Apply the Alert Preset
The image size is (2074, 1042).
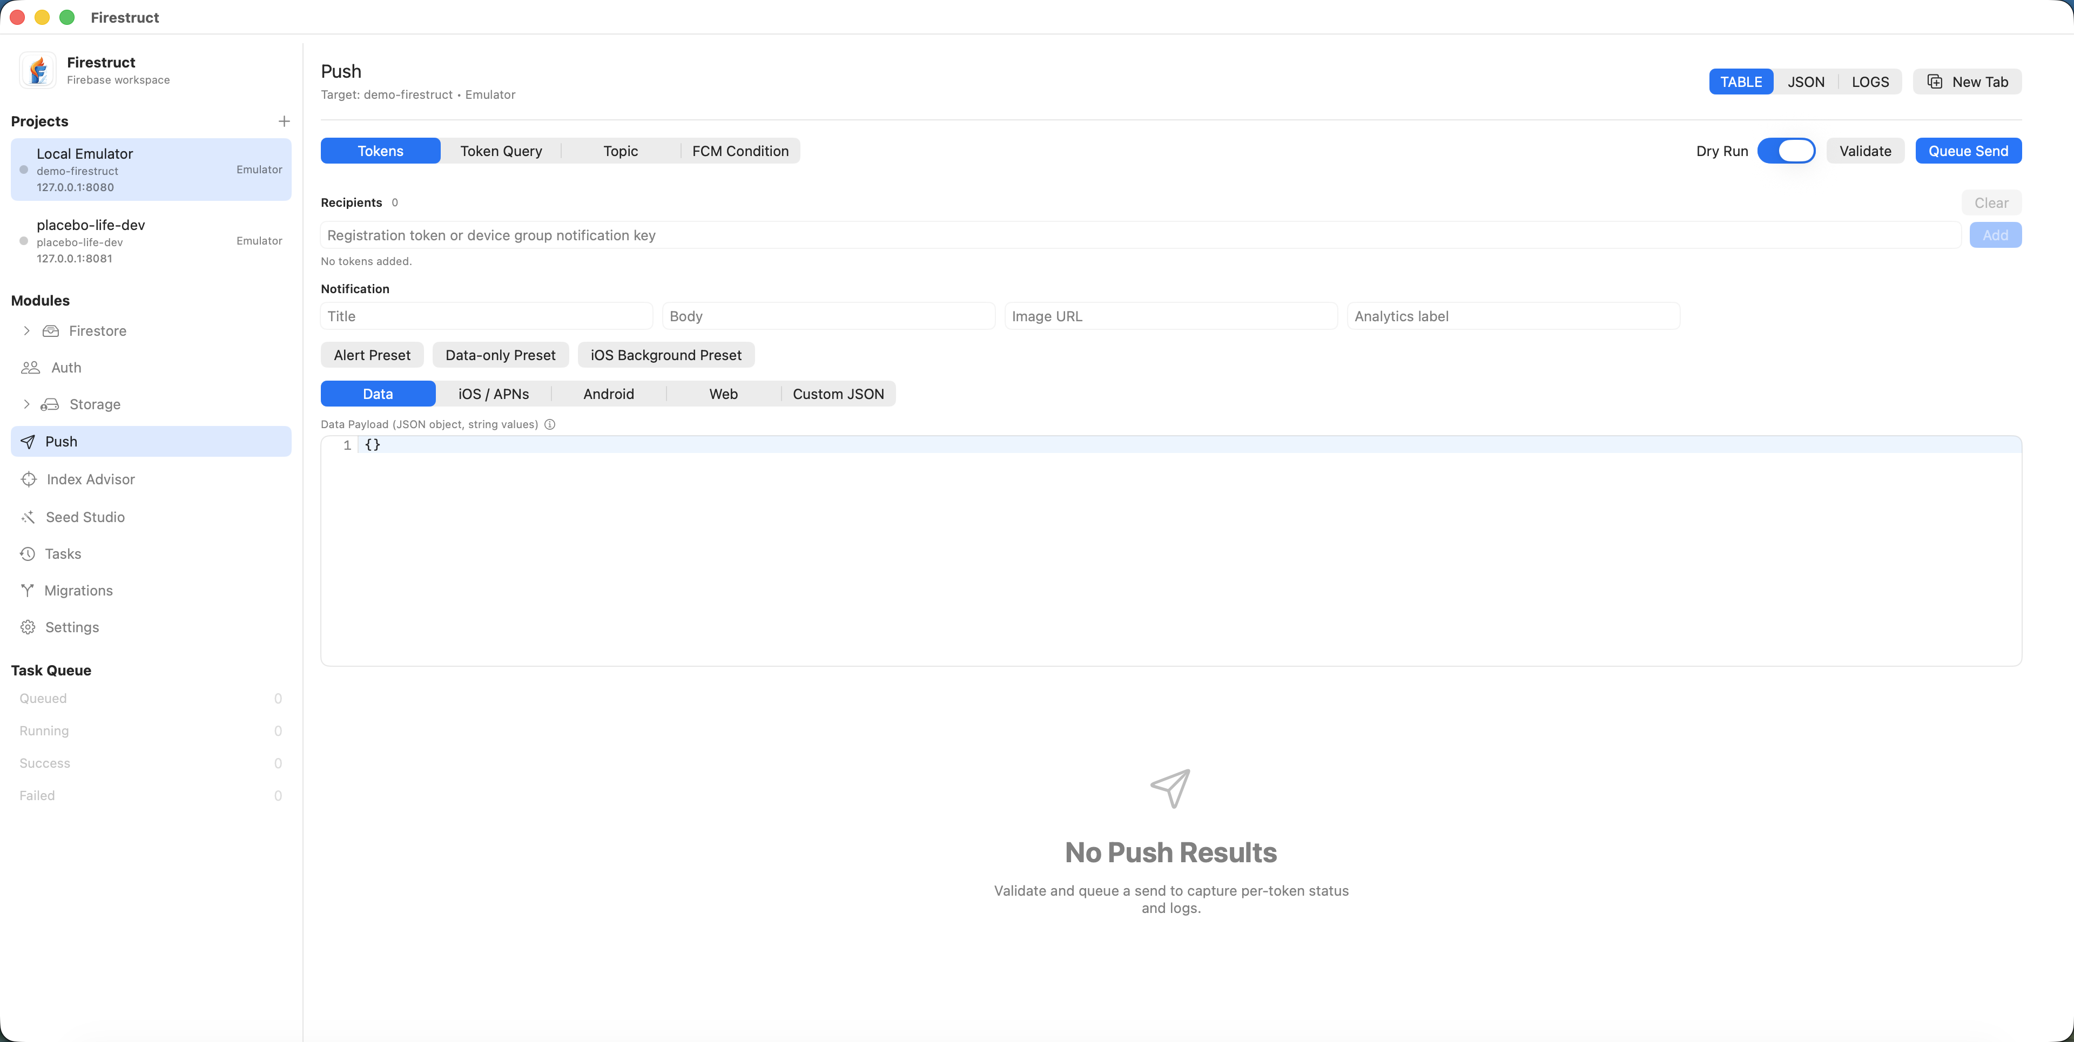click(x=371, y=355)
